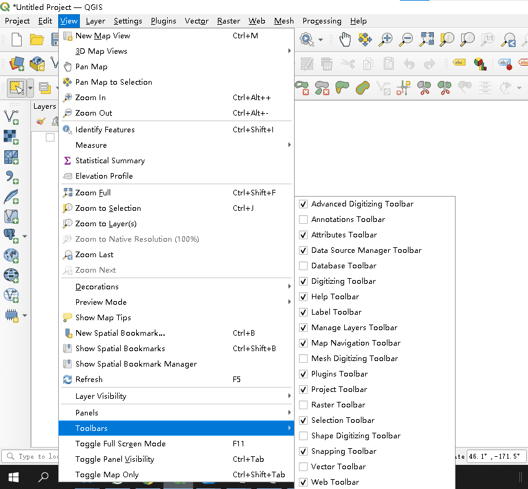
Task: Click the Open Project folder icon
Action: click(x=37, y=40)
